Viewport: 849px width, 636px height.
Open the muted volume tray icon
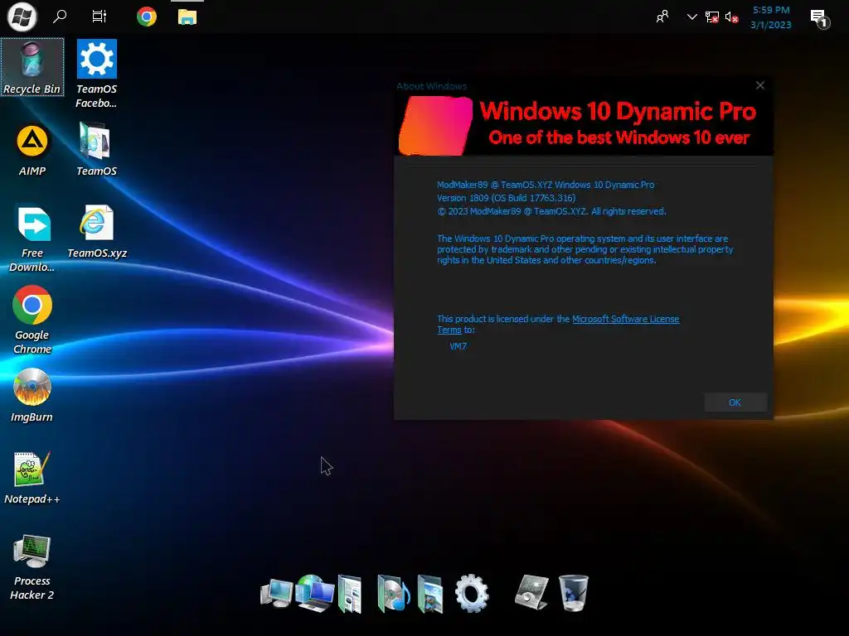(x=731, y=17)
